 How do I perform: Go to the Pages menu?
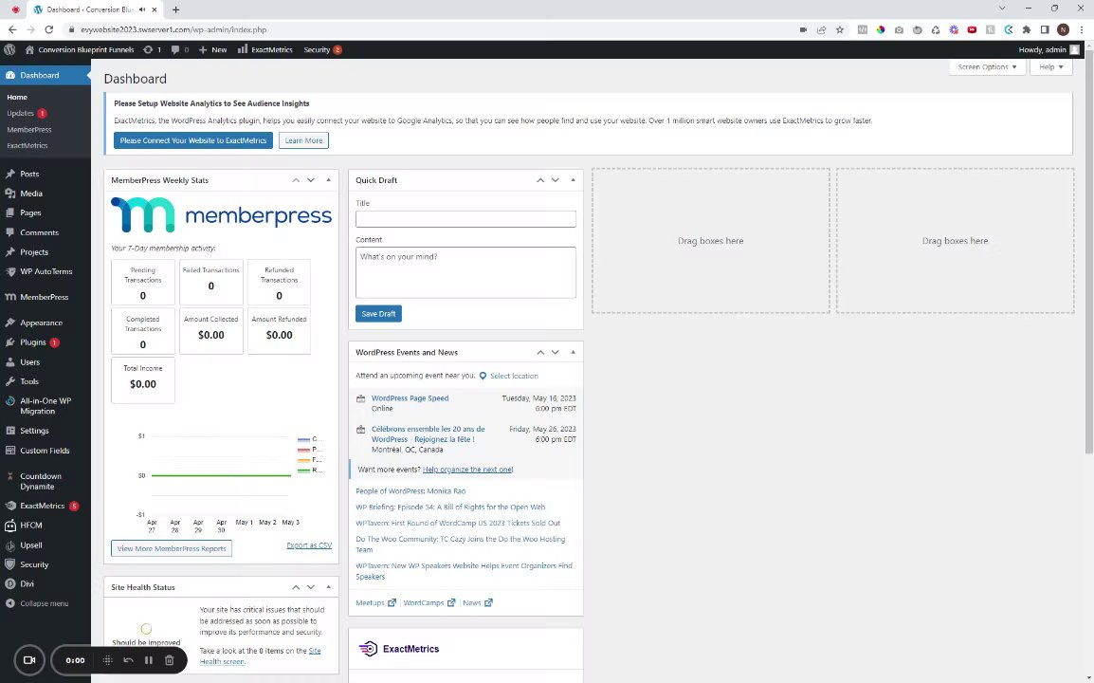pyautogui.click(x=30, y=213)
